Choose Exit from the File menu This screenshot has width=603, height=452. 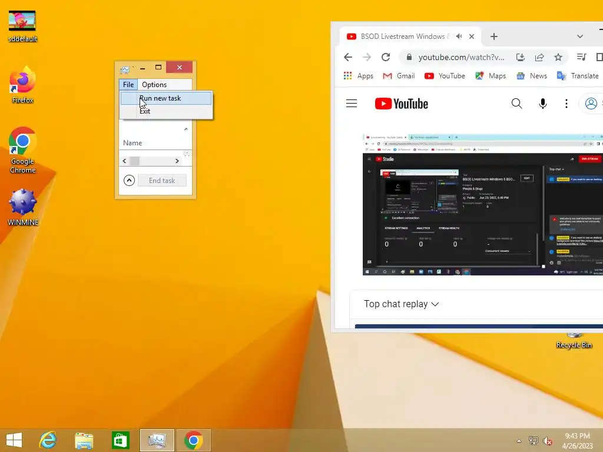[166, 111]
